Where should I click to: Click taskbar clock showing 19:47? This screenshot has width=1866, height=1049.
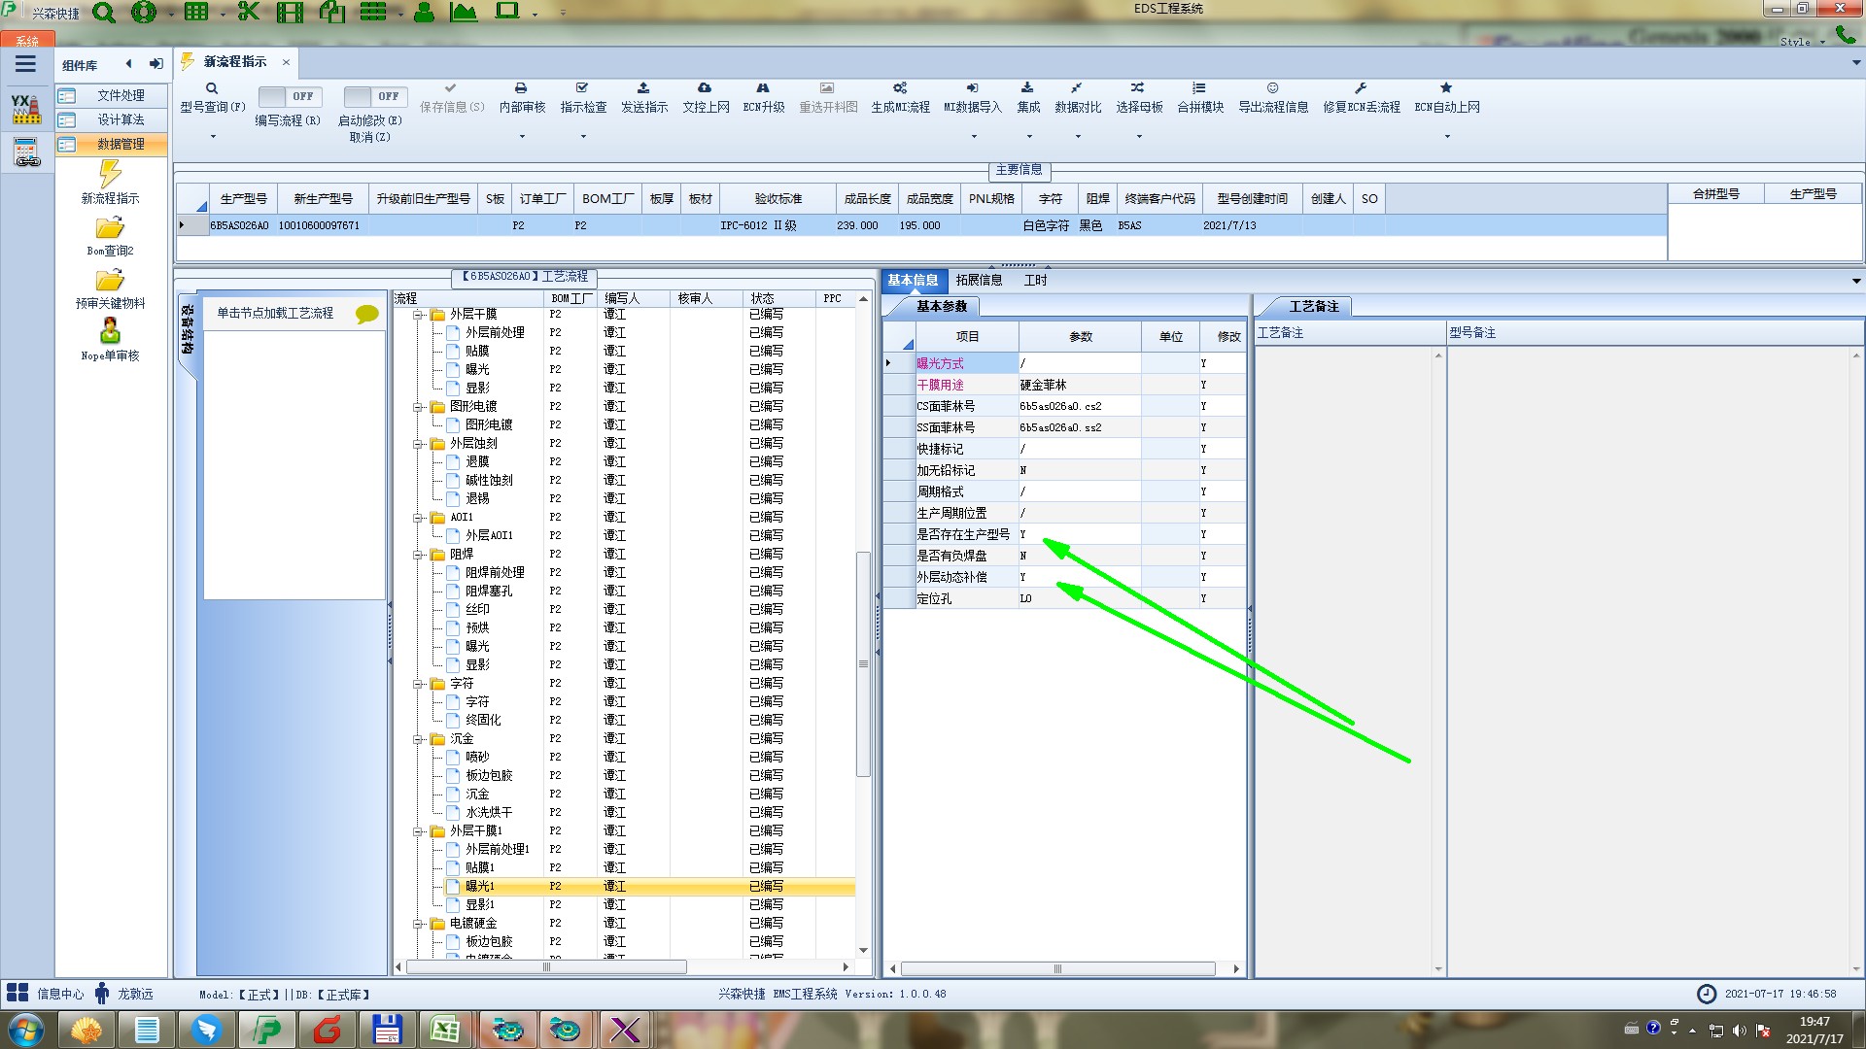[x=1814, y=1030]
